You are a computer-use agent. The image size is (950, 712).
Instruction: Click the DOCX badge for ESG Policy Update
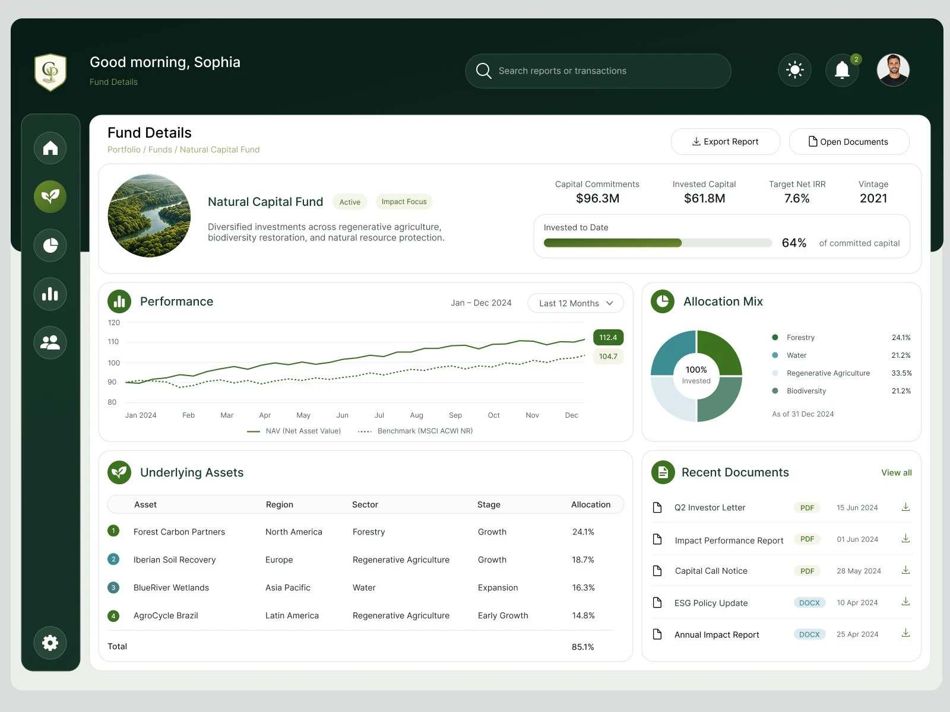pos(809,602)
